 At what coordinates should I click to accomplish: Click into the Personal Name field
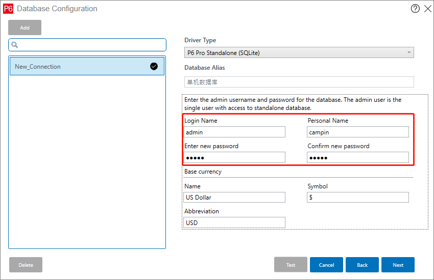click(x=358, y=132)
